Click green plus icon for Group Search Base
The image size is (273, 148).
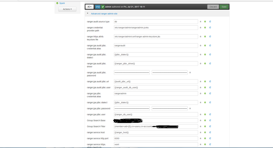tap(205, 120)
